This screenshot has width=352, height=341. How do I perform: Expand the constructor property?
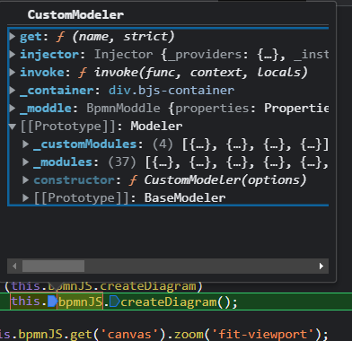point(26,180)
